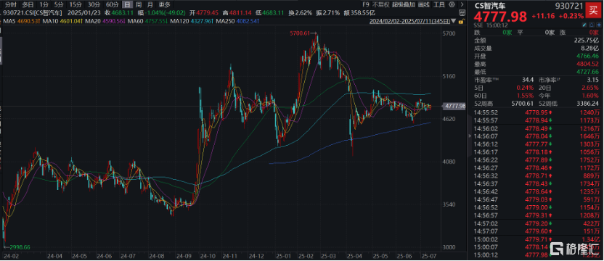This screenshot has width=604, height=261.
Task: Click the 超级叠加 overlay button
Action: pyautogui.click(x=404, y=4)
